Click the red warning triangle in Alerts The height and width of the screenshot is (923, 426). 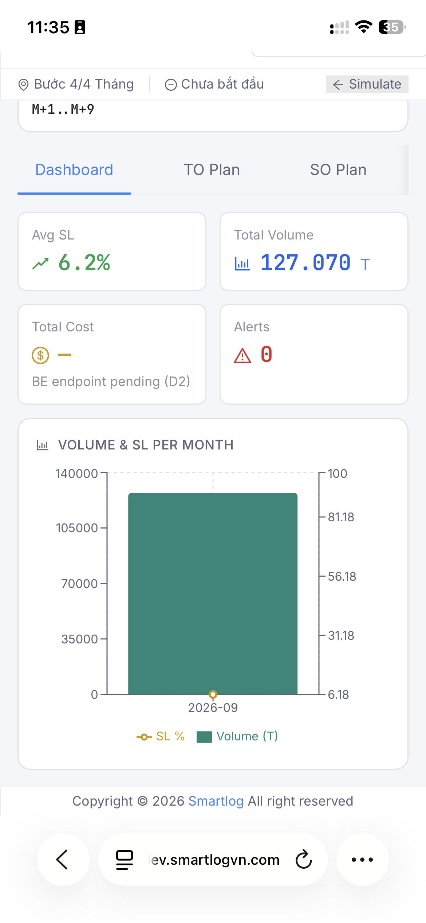(x=242, y=356)
